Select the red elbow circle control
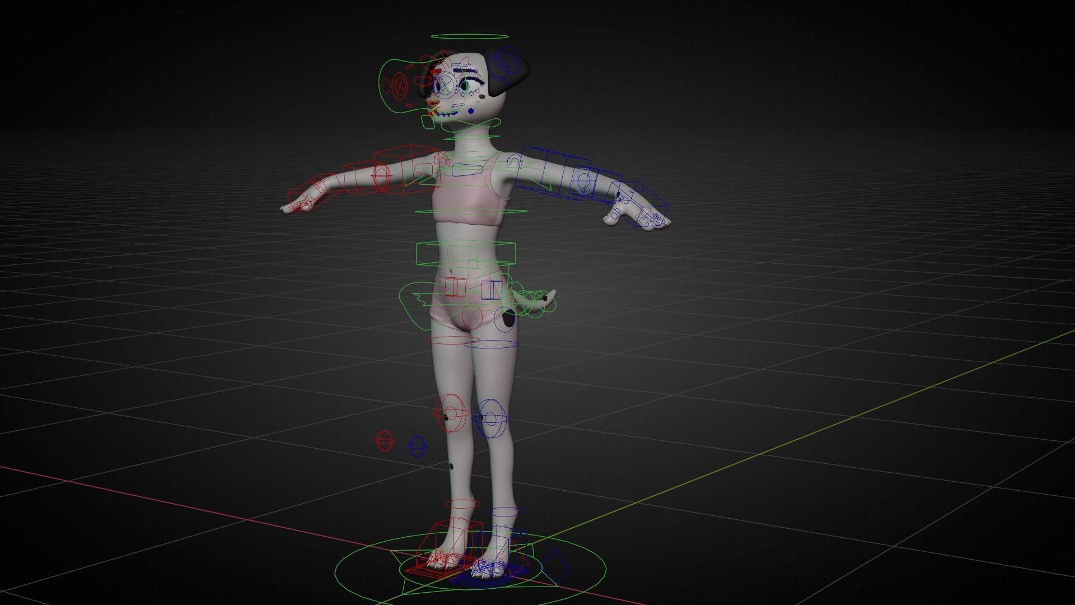The width and height of the screenshot is (1075, 605). click(381, 175)
